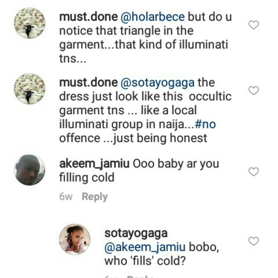Tap must.done's profile picture beside the dress comment
Screen dimensions: 278x278
click(x=29, y=88)
